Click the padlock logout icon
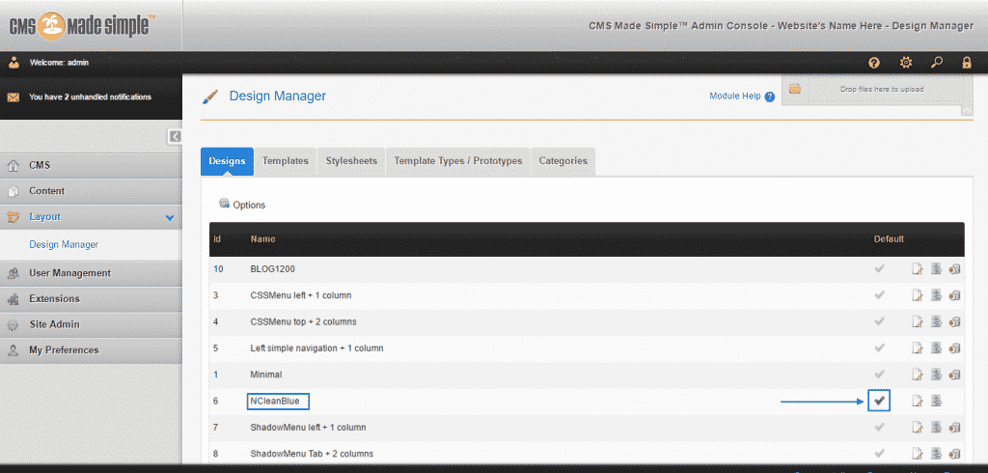Screen dimensions: 988x473 pos(967,63)
